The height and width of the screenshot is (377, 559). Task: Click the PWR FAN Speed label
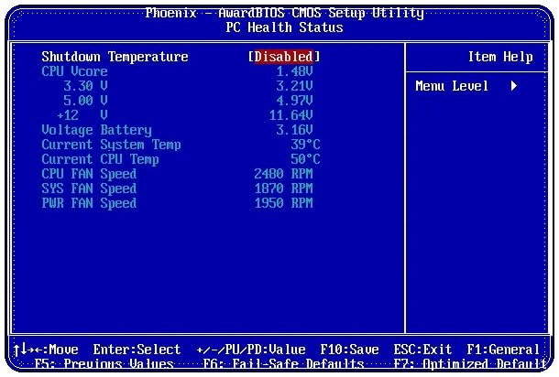pos(89,203)
